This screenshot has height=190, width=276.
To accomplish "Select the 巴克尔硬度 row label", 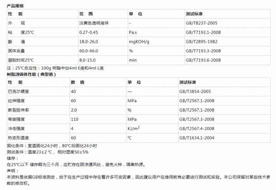I will coord(18,92).
